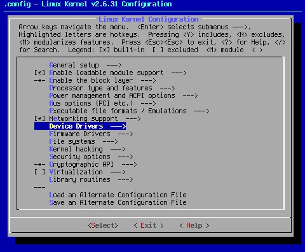Choose Load an Alternate Configuration File
Screen dimensions: 305x252
pos(118,195)
